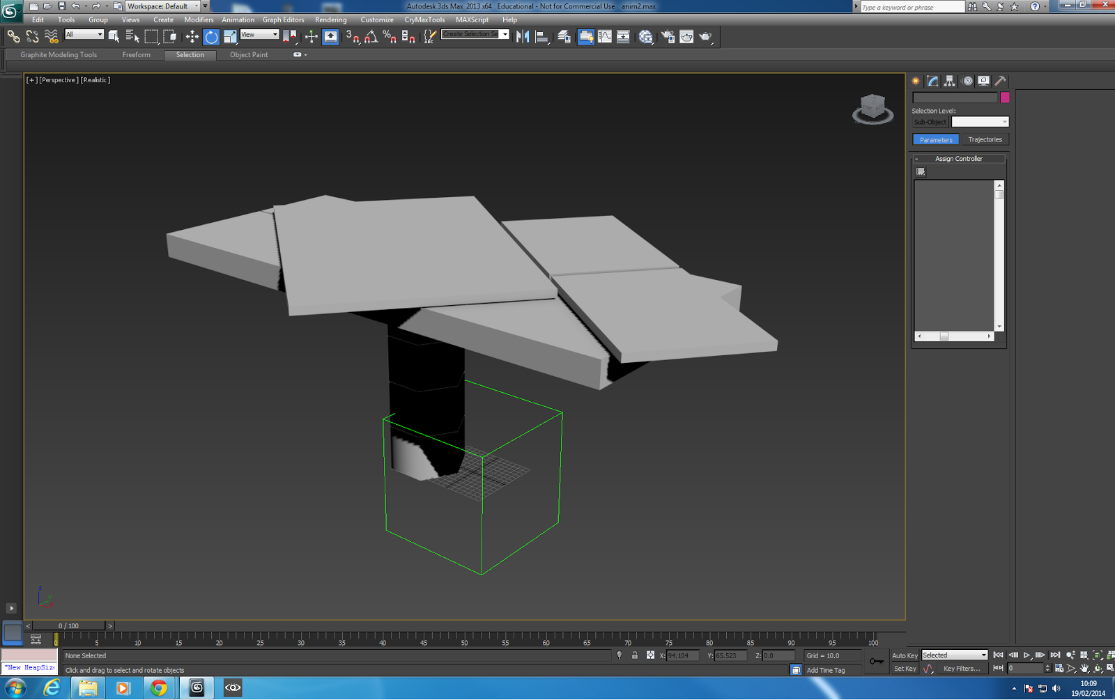Screen dimensions: 1115x700
Task: Open the Workspace: Default dropdown
Action: (x=163, y=6)
